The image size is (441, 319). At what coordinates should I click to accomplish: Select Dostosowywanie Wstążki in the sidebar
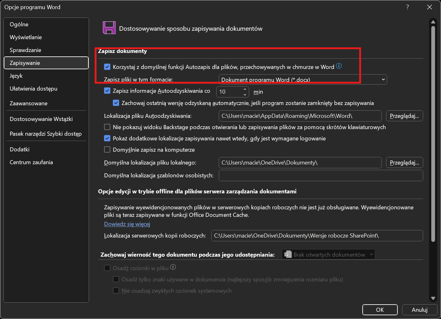coord(41,119)
